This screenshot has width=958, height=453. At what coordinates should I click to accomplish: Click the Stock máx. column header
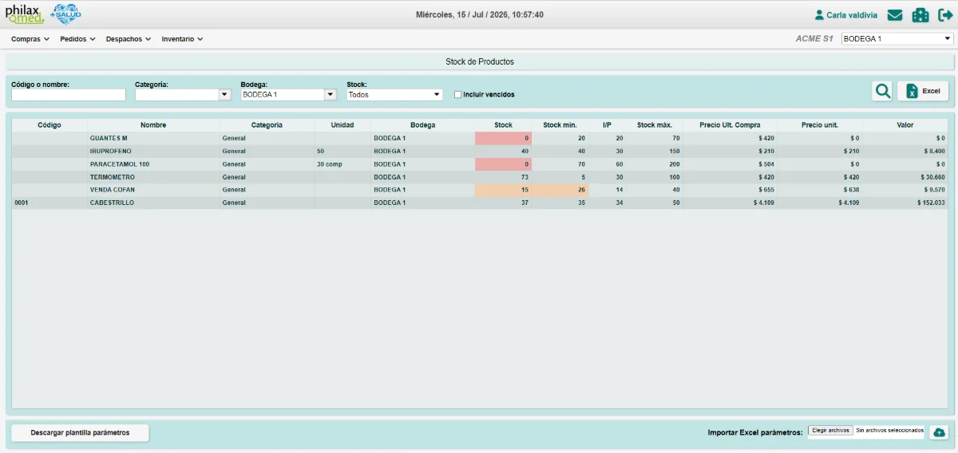(654, 125)
